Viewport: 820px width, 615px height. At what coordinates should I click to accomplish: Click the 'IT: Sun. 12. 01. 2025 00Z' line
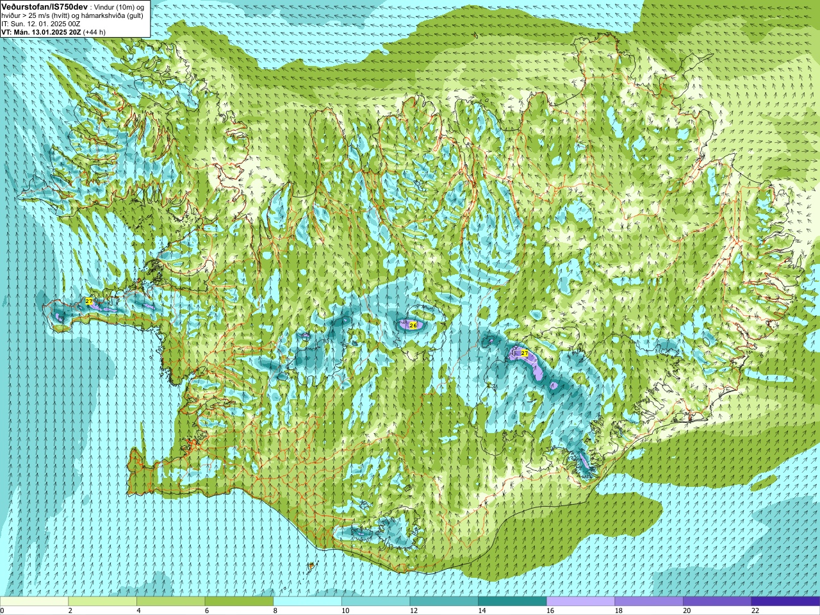tap(40, 23)
